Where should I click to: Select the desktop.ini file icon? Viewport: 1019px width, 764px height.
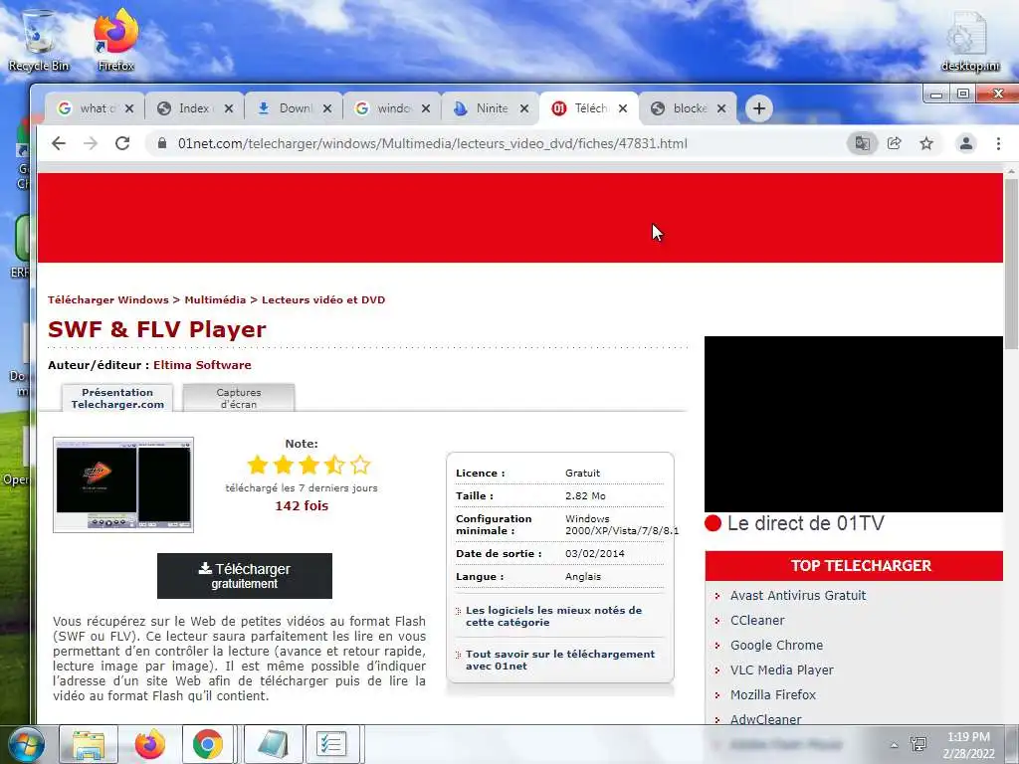click(x=969, y=42)
